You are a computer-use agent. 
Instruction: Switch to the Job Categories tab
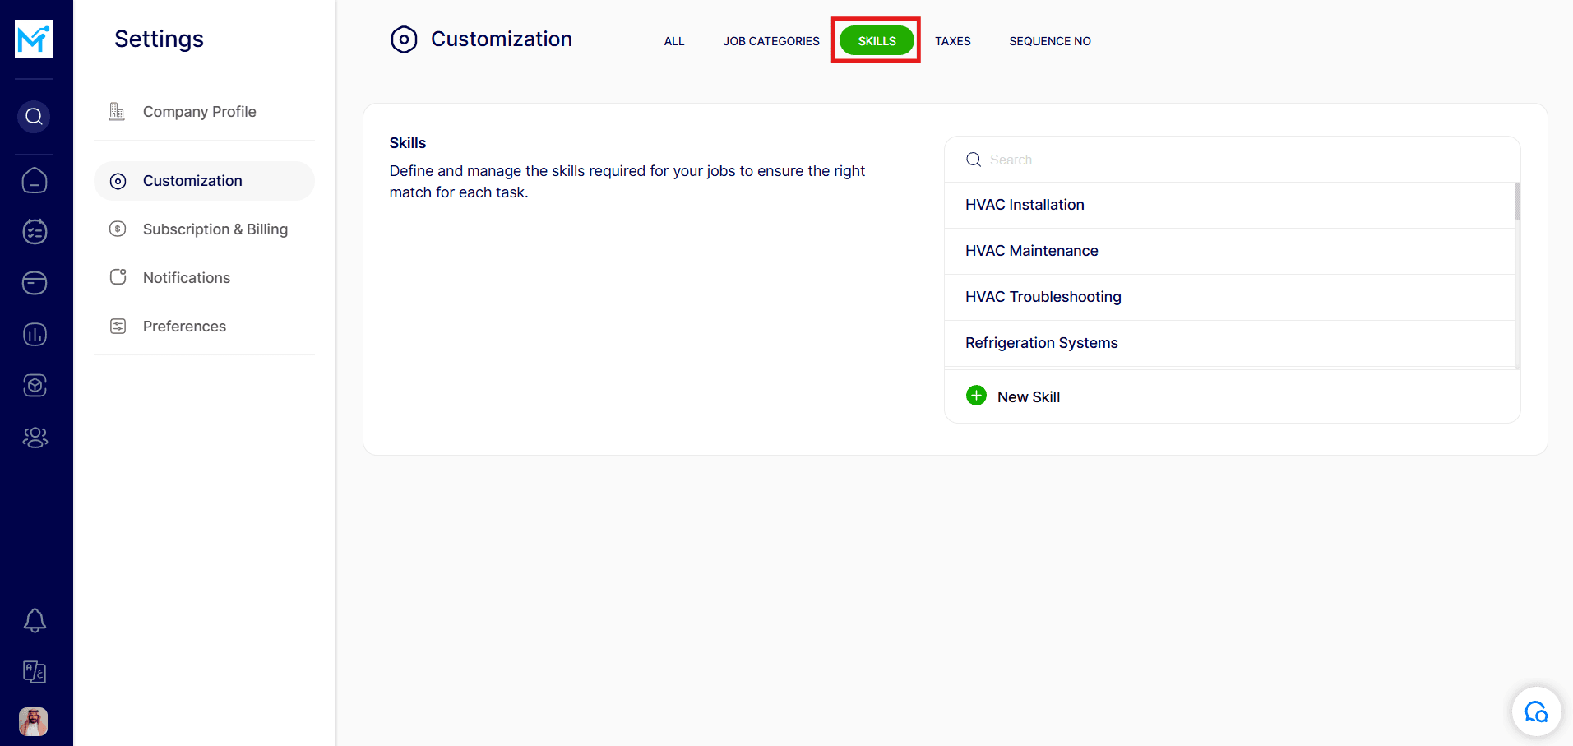(x=770, y=41)
